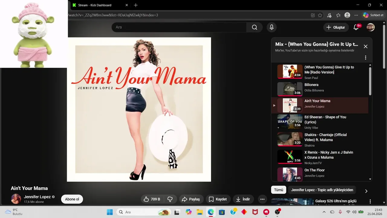
Task: Play Bilionera from the mix list
Action: 320,89
